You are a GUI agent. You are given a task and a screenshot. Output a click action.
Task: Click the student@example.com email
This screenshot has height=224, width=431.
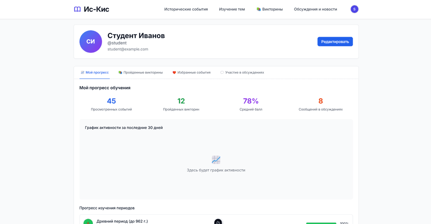click(x=128, y=49)
